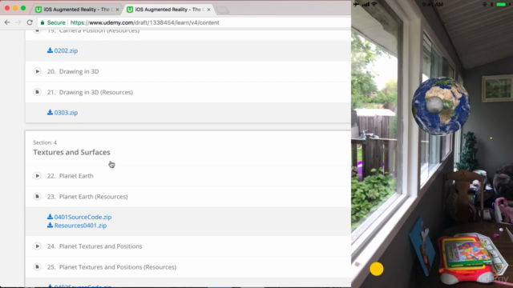
Task: Download 0401SourceCode.zip
Action: [83, 217]
